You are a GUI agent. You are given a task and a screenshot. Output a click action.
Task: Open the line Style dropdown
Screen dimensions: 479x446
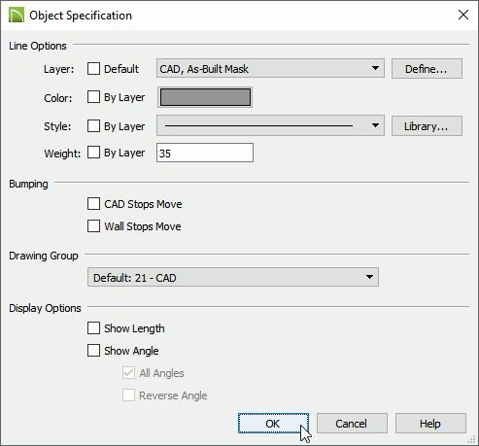pos(270,125)
